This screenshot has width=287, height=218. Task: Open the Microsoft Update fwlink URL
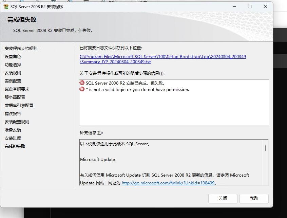click(168, 183)
